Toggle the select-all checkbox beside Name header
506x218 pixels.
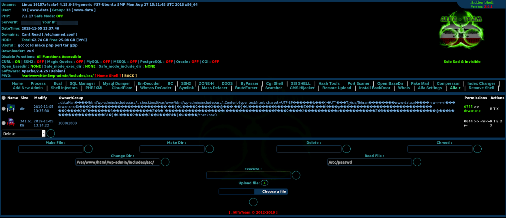[4, 98]
